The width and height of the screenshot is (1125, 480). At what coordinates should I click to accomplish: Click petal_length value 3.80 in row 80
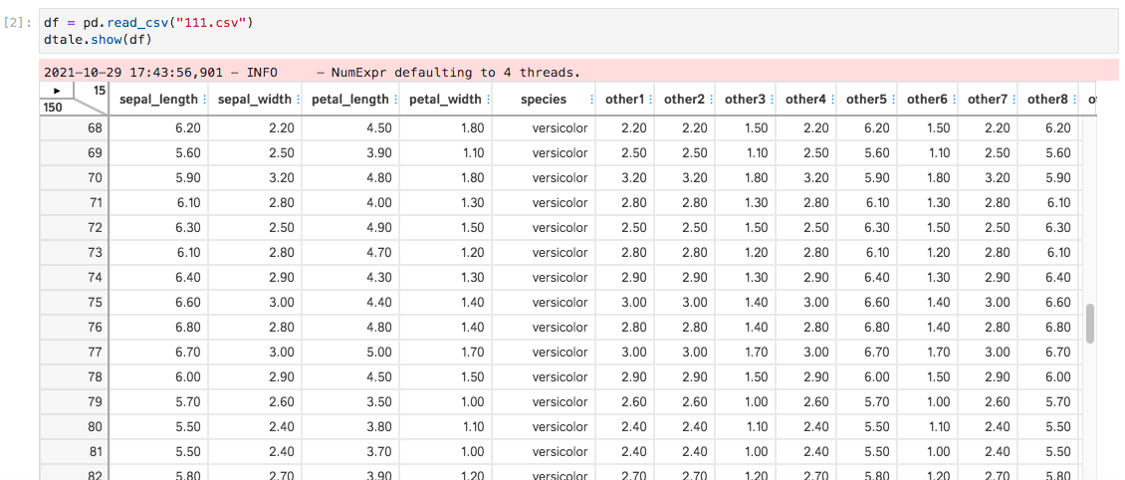[379, 427]
